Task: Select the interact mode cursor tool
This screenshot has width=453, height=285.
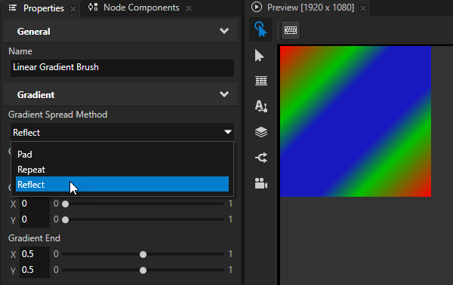Action: coord(260,29)
